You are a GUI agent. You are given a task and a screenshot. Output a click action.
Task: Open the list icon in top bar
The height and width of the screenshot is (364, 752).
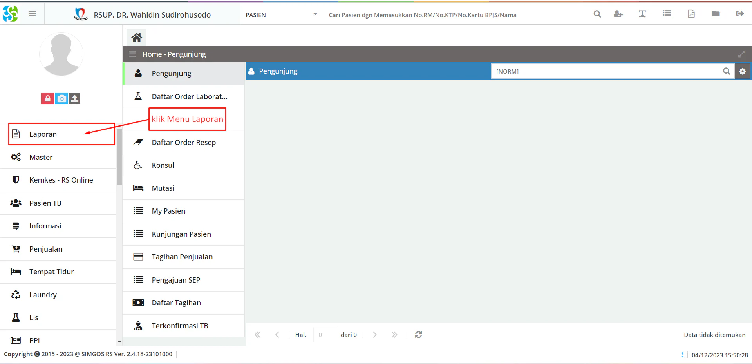point(667,14)
